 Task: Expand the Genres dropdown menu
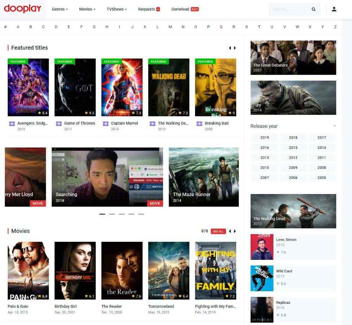pos(60,9)
